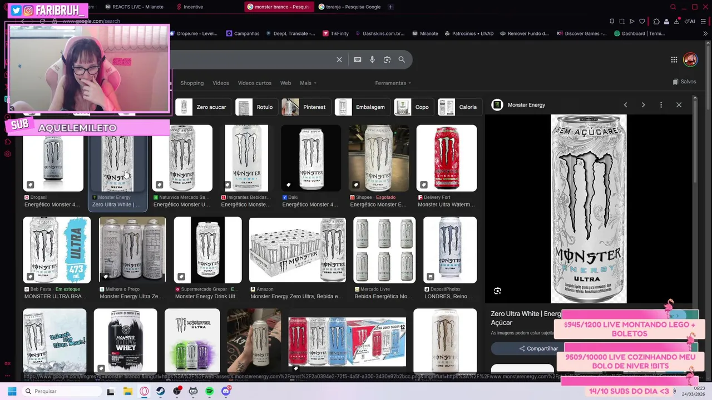
Task: Bookmark this page with the heart icon
Action: point(642,21)
